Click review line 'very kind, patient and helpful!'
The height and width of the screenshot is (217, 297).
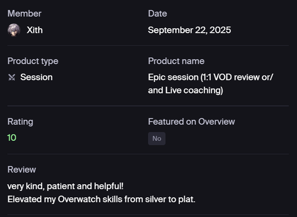[65, 186]
